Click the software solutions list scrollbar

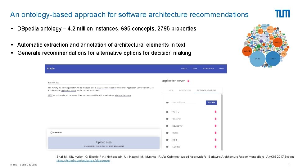pos(222,122)
